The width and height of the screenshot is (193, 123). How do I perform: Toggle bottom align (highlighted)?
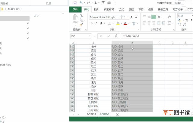[154, 17]
